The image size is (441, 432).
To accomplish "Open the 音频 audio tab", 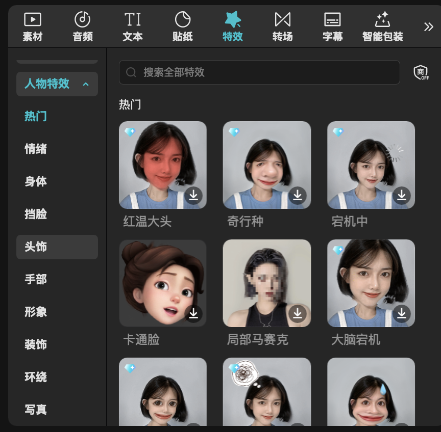I will point(82,27).
